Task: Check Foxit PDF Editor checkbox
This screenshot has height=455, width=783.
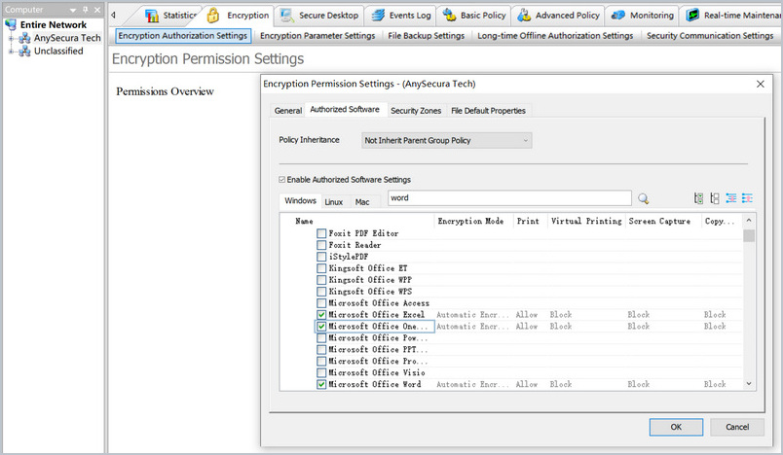Action: coord(321,233)
